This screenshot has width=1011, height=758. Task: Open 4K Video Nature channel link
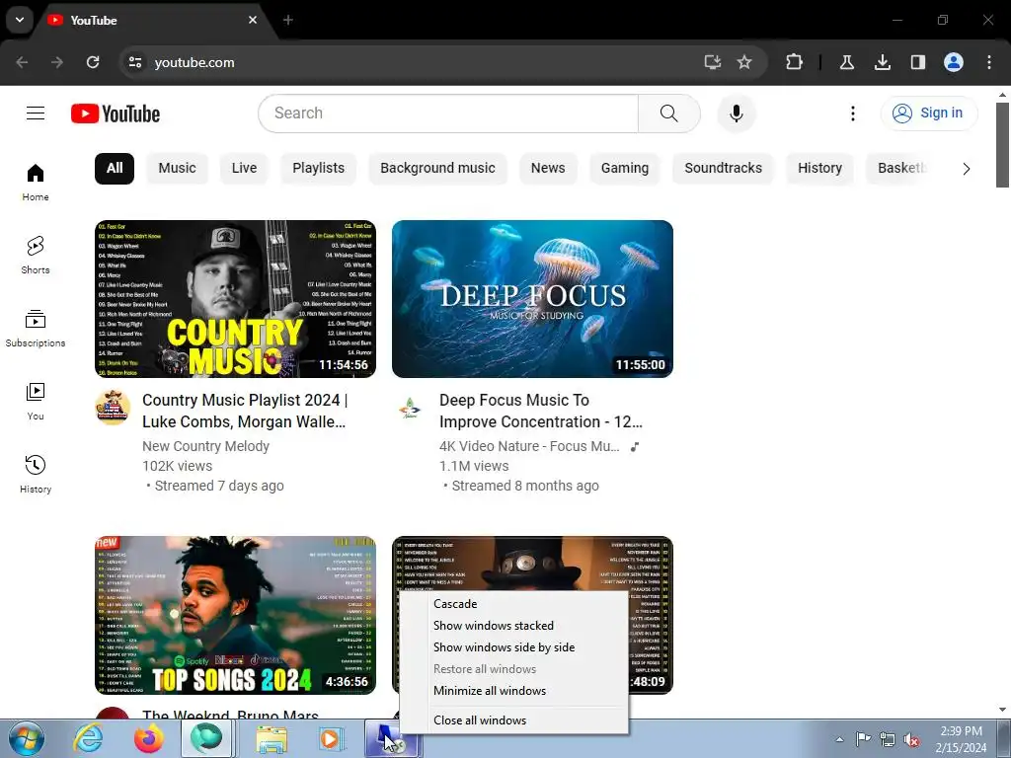click(x=529, y=446)
